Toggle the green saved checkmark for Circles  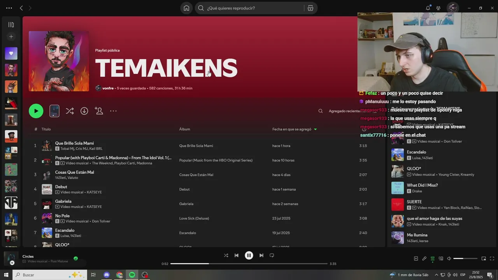pos(75,258)
